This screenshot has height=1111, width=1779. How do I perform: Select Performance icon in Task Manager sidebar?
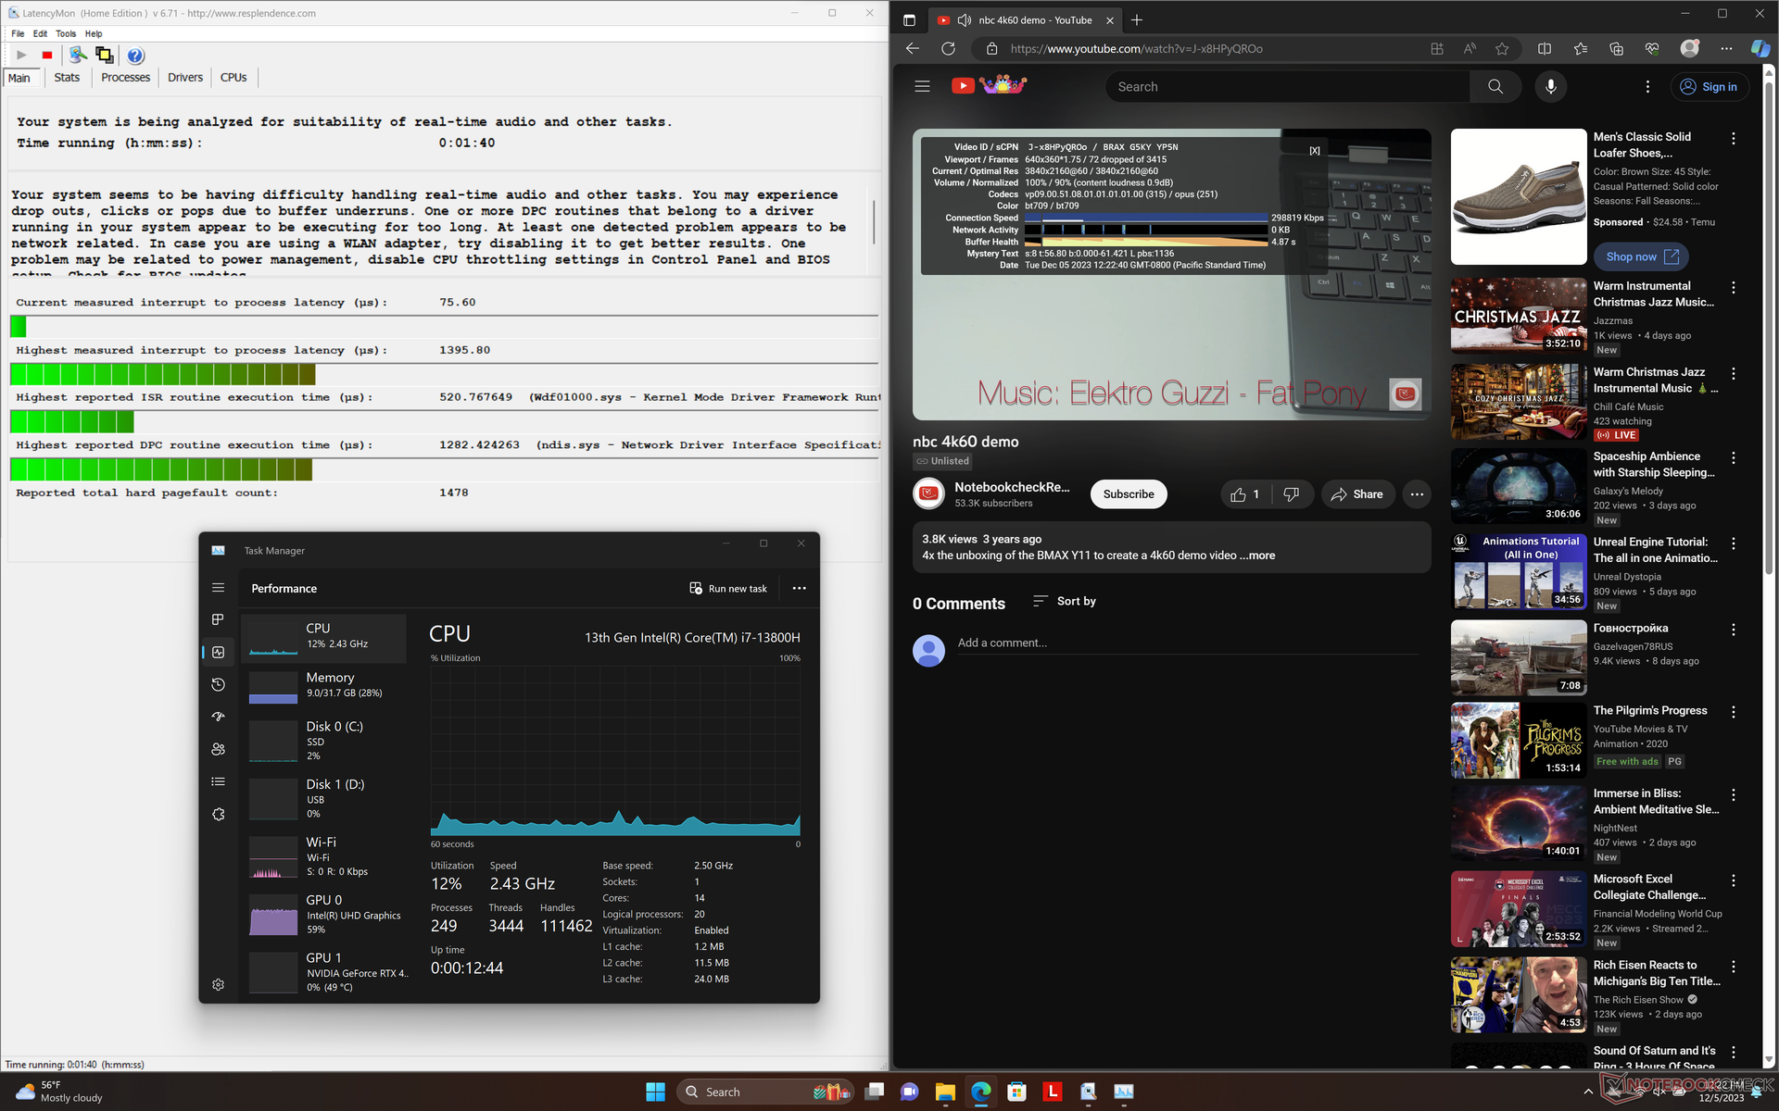218,652
